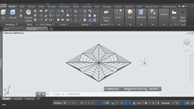The height and width of the screenshot is (109, 194).
Task: Select the Box modeling tool
Action: tap(3, 14)
